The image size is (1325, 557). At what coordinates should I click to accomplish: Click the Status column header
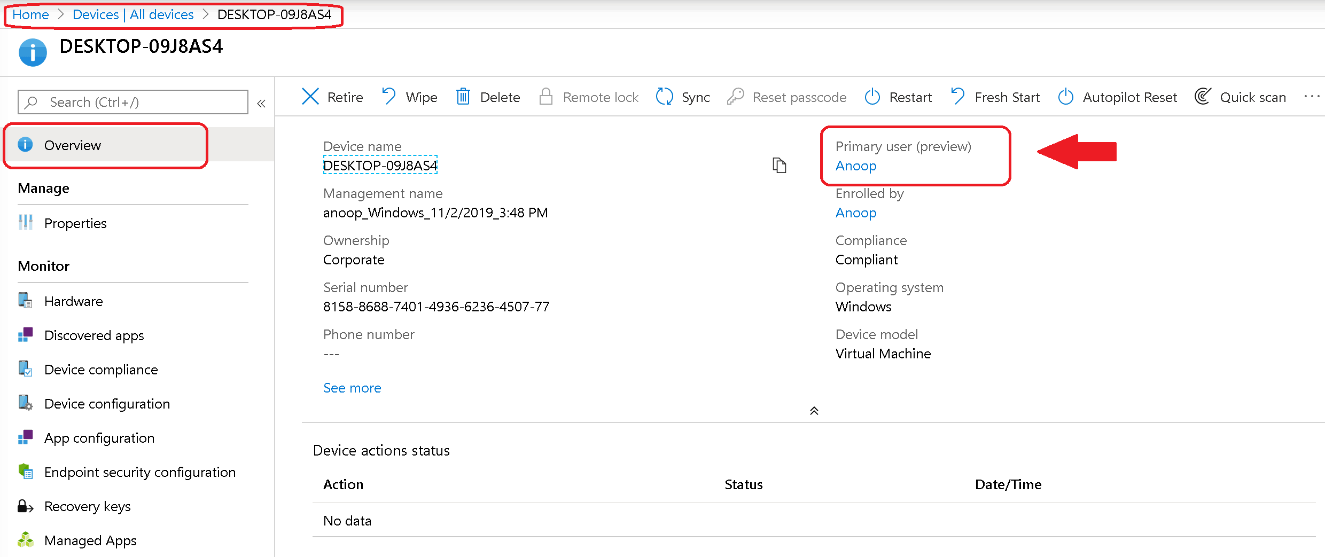[743, 484]
